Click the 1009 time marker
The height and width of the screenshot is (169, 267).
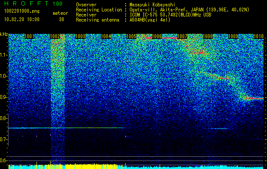pyautogui.click(x=233, y=36)
